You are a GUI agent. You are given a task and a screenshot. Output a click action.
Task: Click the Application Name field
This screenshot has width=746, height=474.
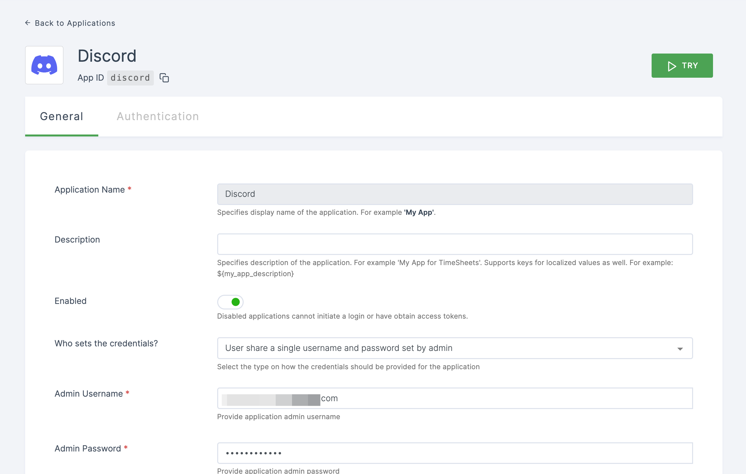455,194
